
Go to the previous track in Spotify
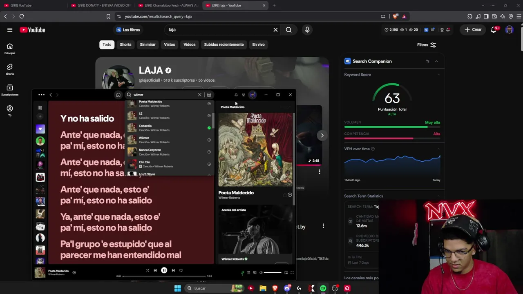[x=155, y=270]
